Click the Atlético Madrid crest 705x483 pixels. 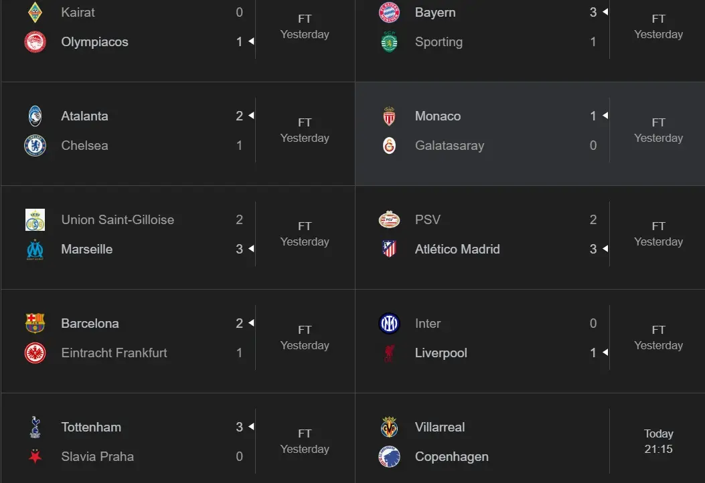(389, 249)
